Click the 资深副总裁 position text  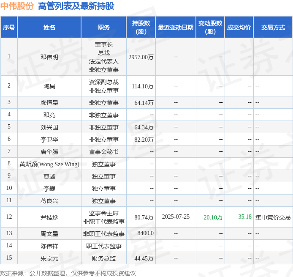104,82
